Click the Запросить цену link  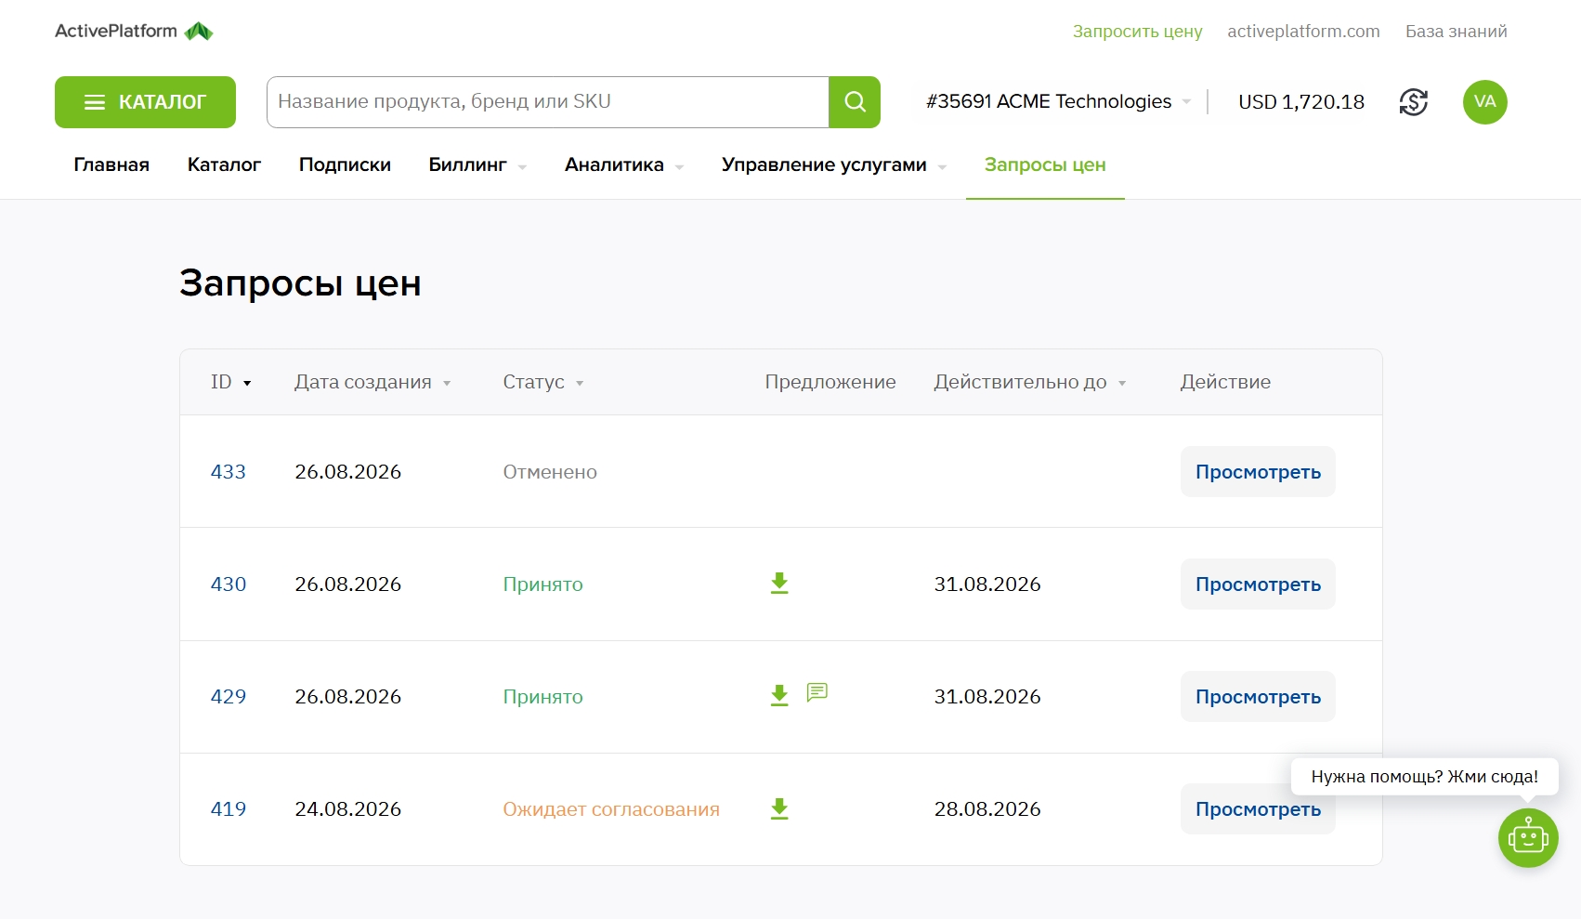pyautogui.click(x=1137, y=31)
